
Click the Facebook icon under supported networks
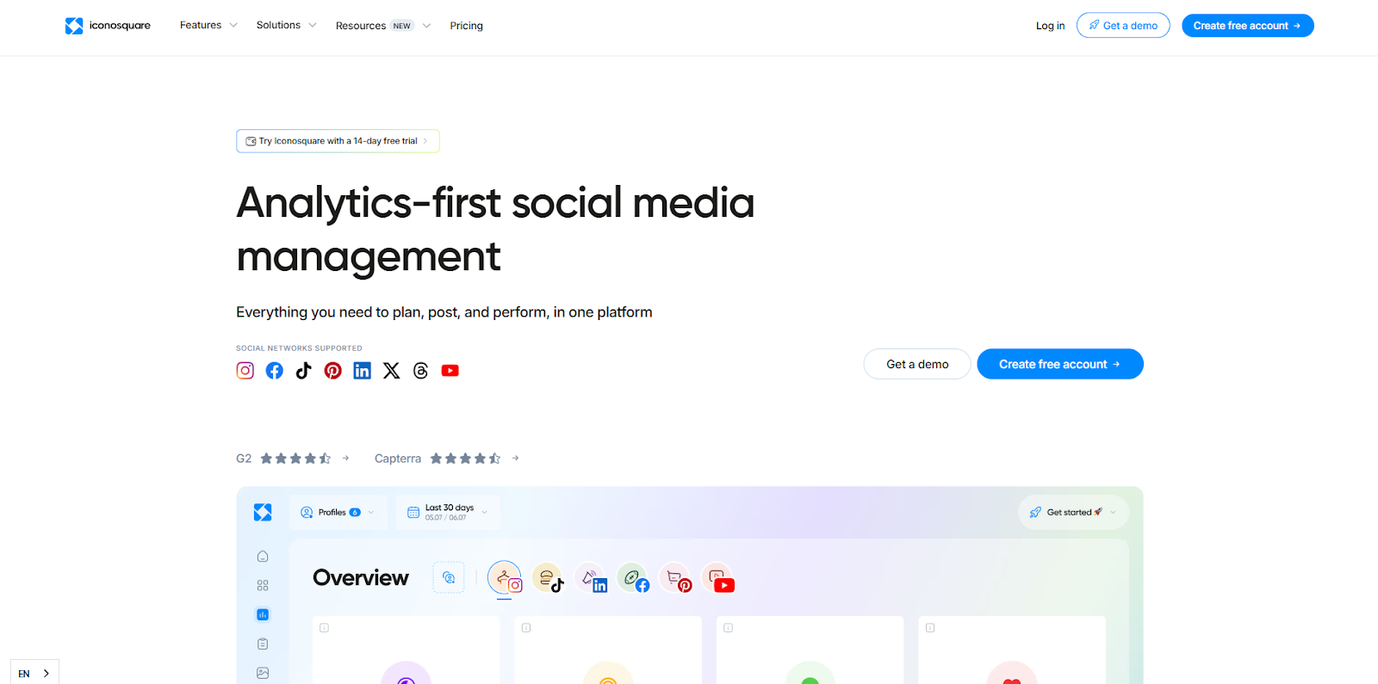point(275,371)
